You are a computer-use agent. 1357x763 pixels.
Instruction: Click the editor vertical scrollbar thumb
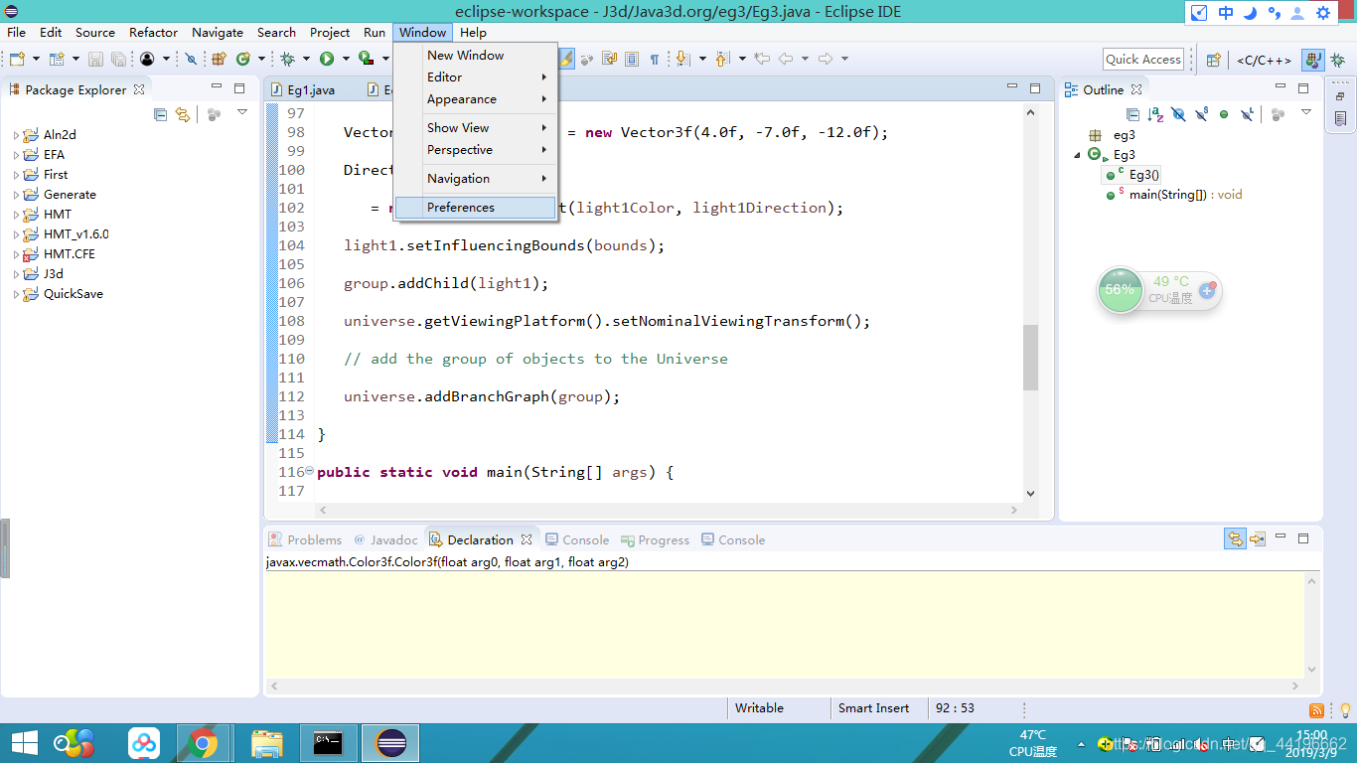point(1030,357)
